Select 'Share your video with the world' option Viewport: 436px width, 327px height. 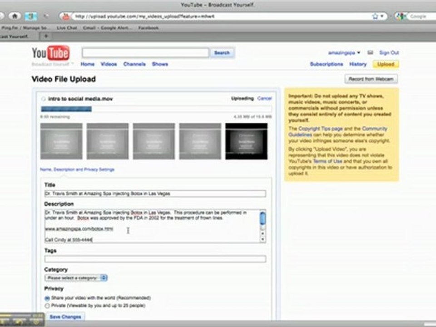coord(47,298)
